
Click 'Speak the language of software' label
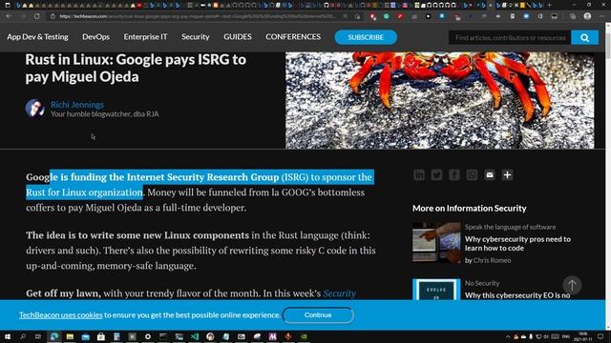tap(510, 227)
